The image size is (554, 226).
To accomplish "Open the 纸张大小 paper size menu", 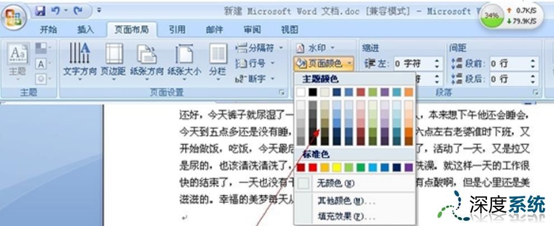I will (184, 62).
